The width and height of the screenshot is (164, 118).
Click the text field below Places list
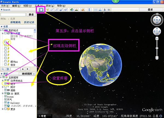click(x=15, y=69)
